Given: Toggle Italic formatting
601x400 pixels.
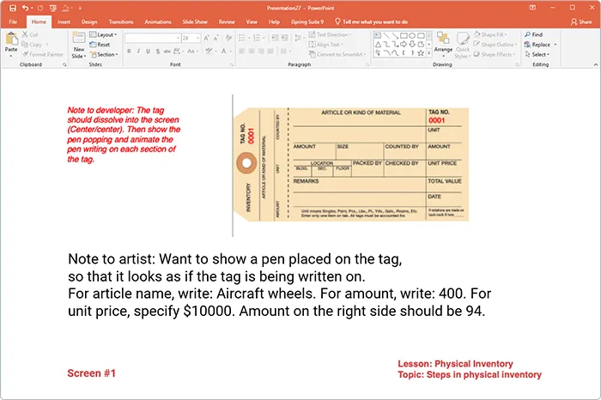Looking at the screenshot, I should tap(138, 51).
